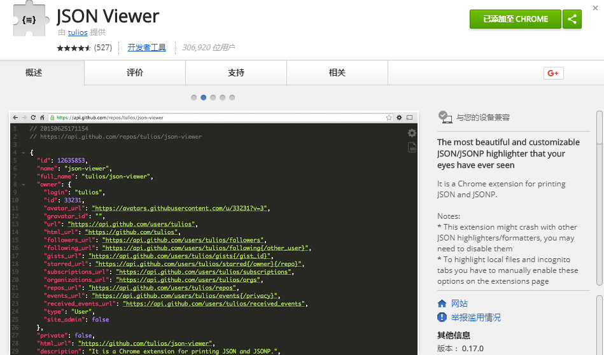Collapse the "owner" object on line 8
The height and width of the screenshot is (355, 604).
(23, 184)
